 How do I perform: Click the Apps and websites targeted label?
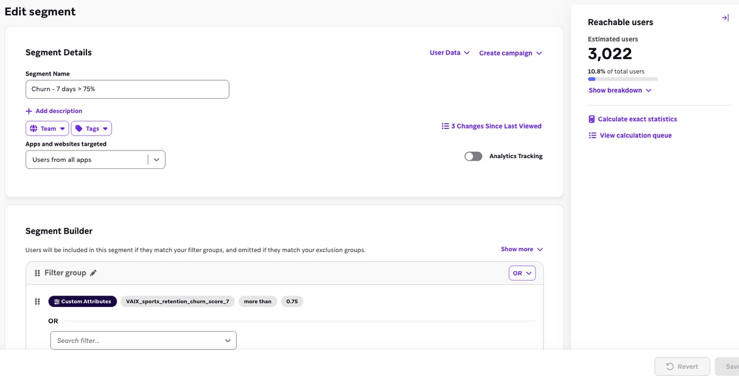[66, 144]
